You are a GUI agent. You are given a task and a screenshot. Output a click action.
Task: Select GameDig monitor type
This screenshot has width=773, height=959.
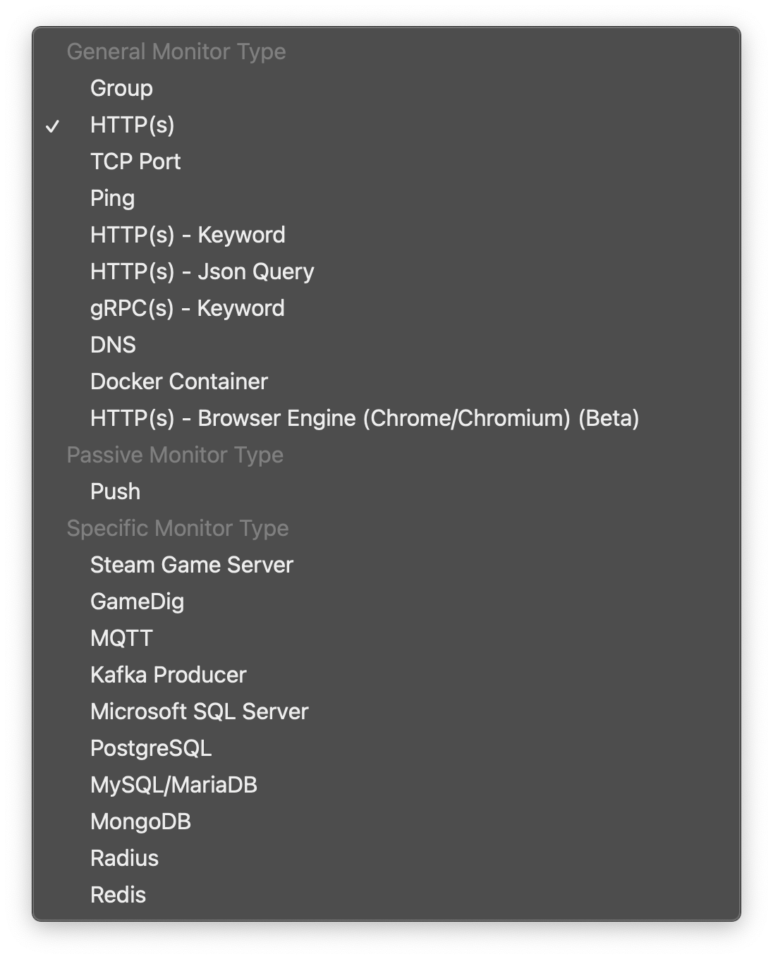click(137, 601)
